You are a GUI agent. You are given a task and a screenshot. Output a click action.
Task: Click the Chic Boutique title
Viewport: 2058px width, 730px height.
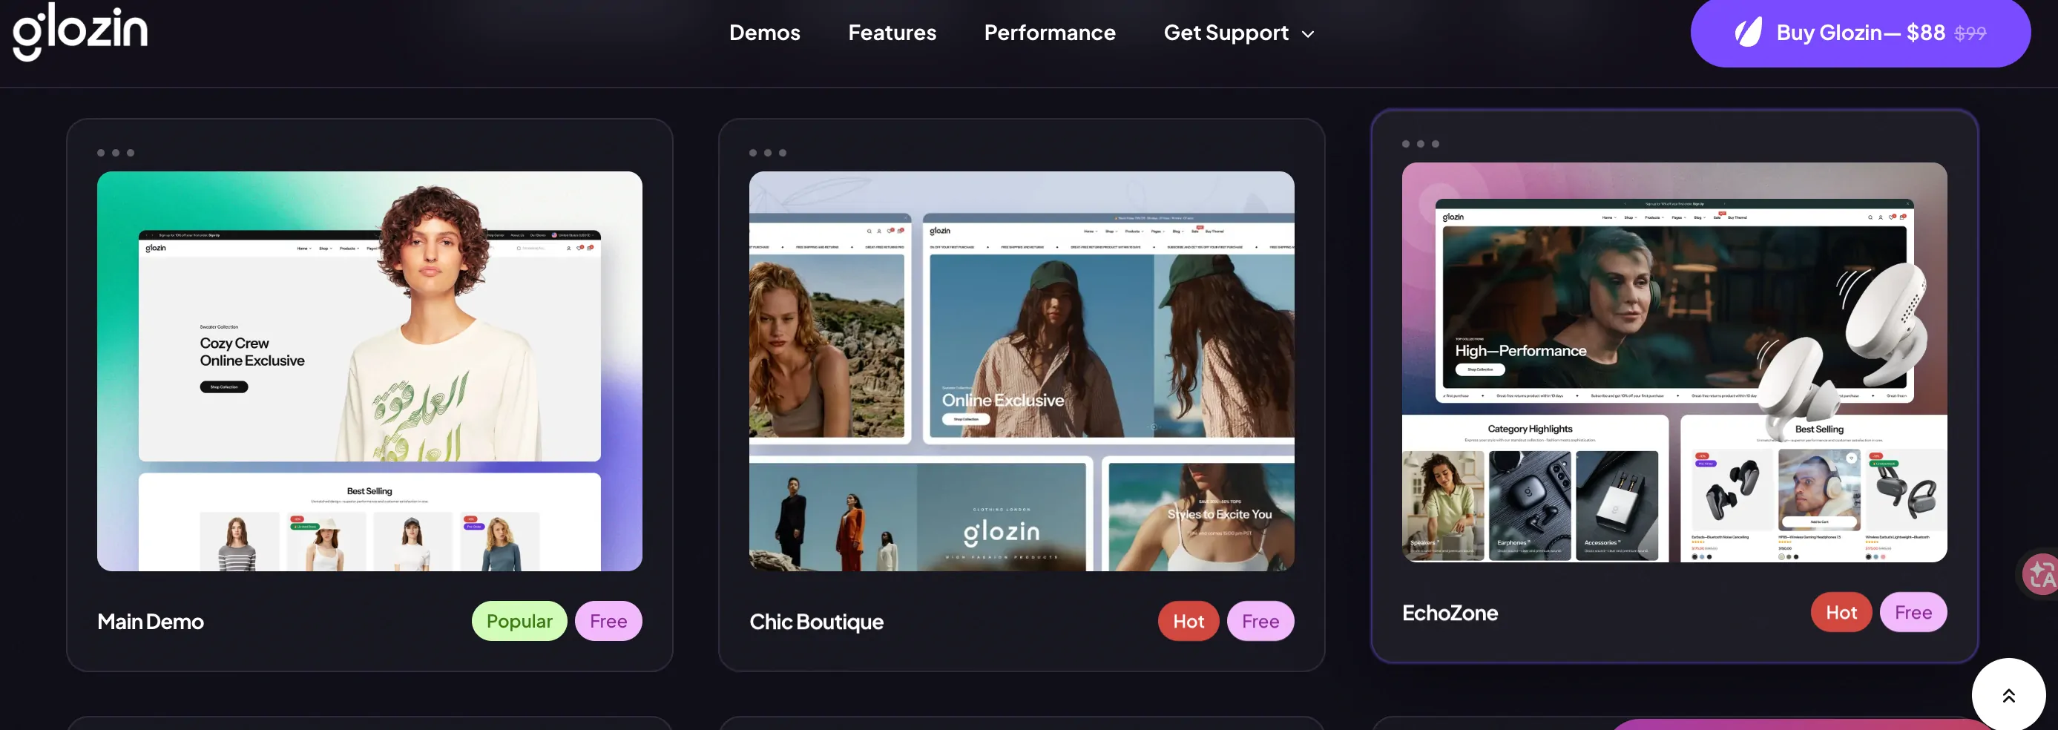coord(815,622)
